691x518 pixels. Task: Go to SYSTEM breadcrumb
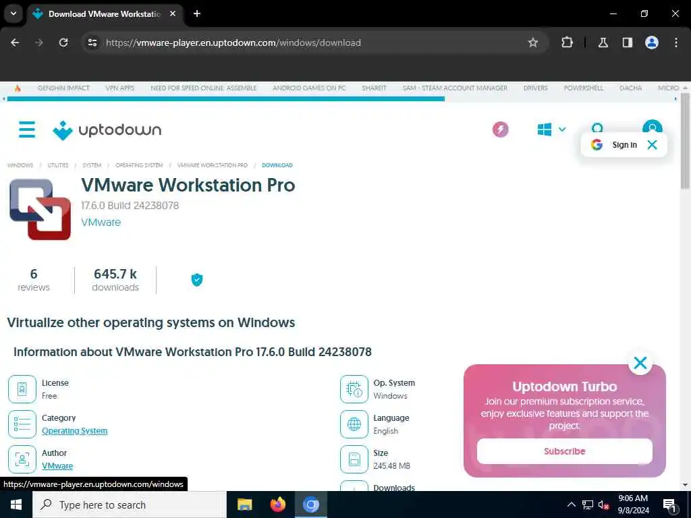92,165
